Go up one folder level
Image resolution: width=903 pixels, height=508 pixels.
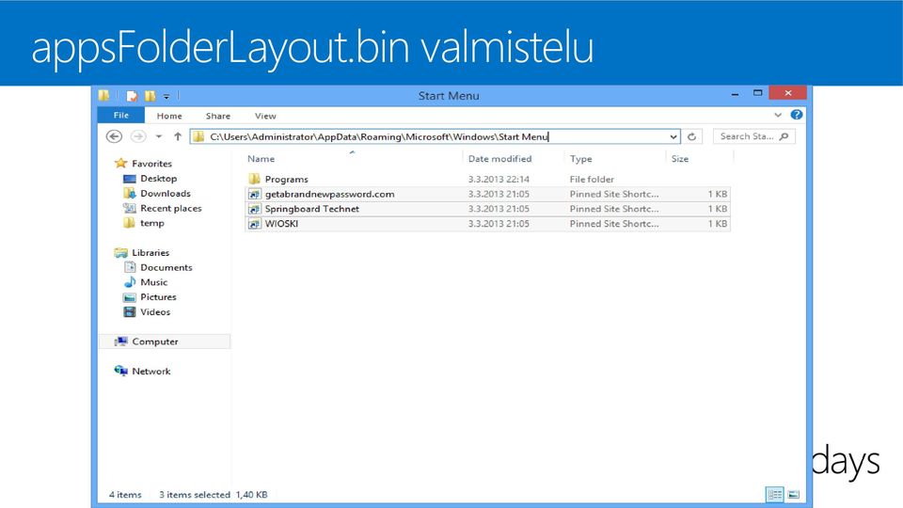[x=178, y=136]
